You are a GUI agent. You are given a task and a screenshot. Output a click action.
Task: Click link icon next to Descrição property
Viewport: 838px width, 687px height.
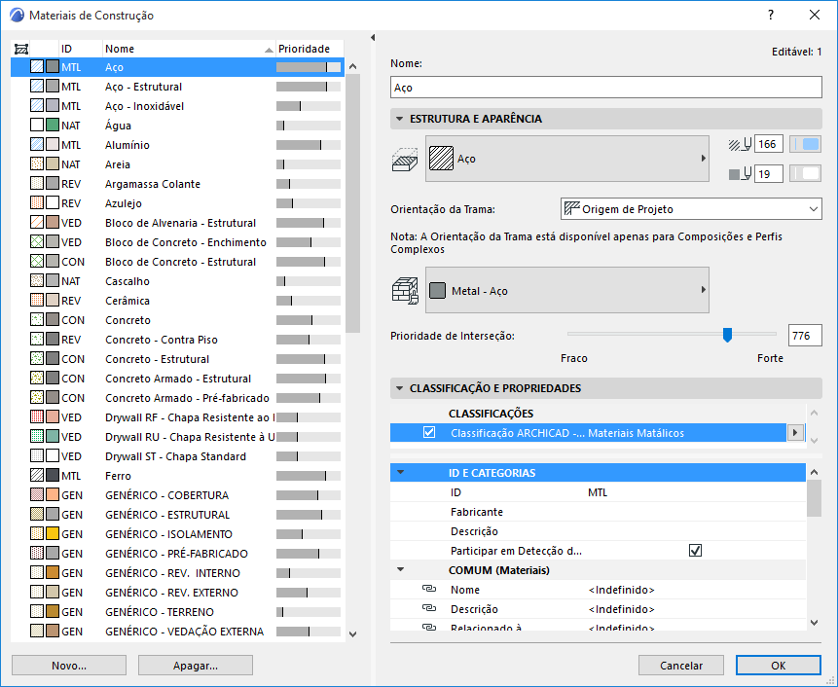click(x=429, y=608)
